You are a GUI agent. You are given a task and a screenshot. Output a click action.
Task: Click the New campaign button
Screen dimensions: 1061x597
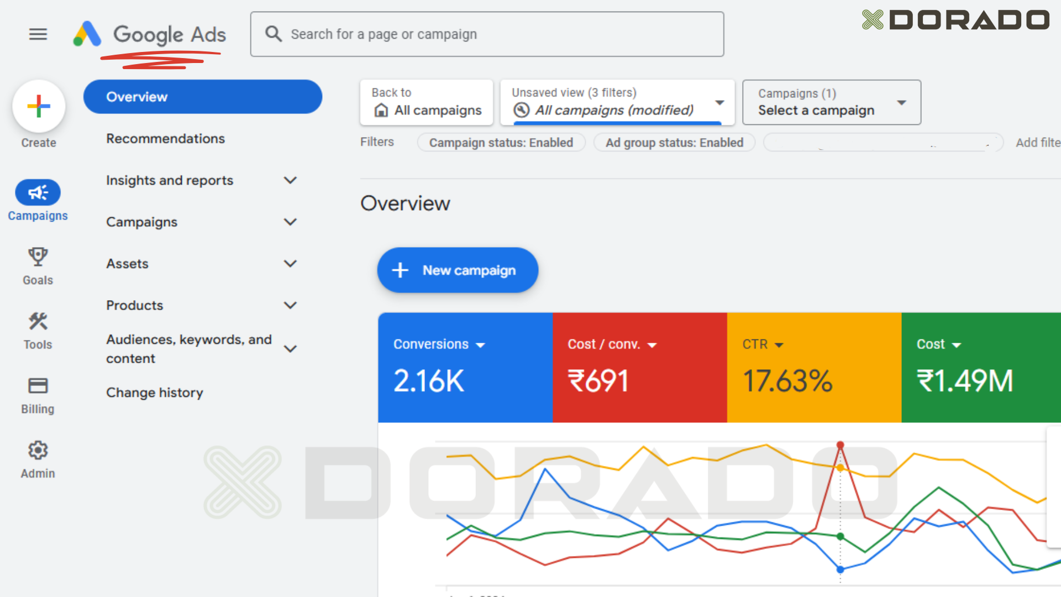[457, 270]
